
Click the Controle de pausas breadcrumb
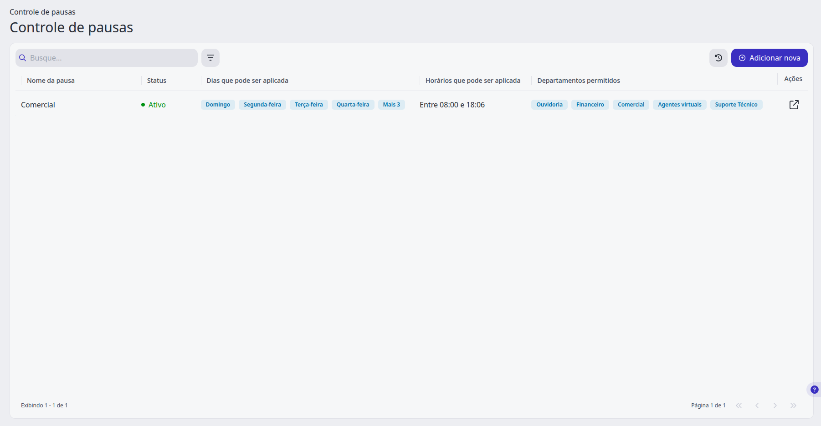[42, 12]
